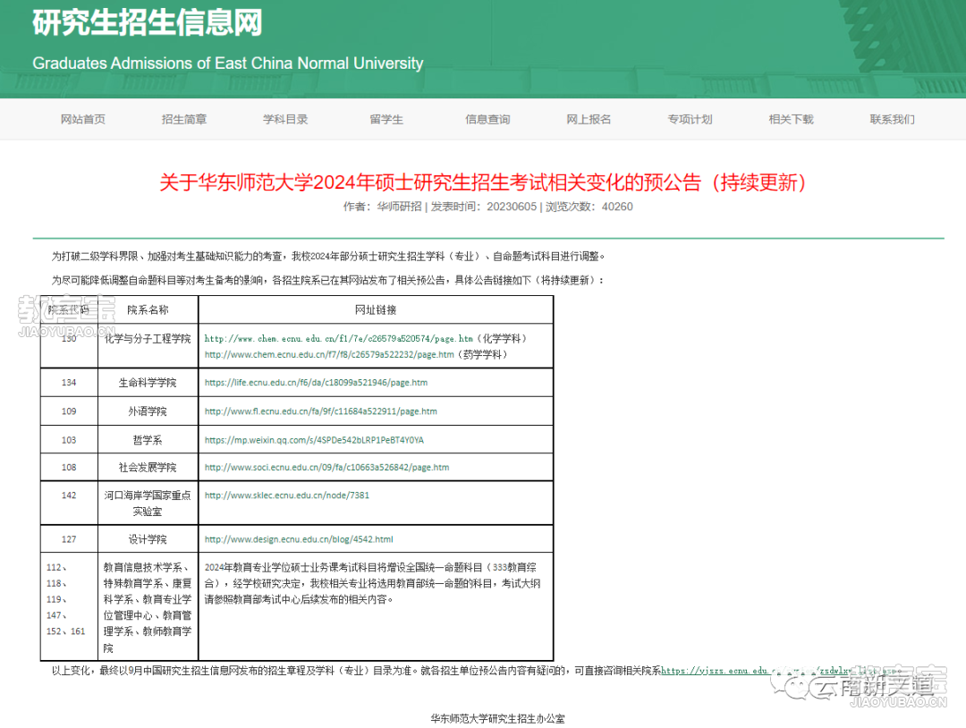The width and height of the screenshot is (966, 728).
Task: Click the 作者：华师研招 author text
Action: coord(383,207)
